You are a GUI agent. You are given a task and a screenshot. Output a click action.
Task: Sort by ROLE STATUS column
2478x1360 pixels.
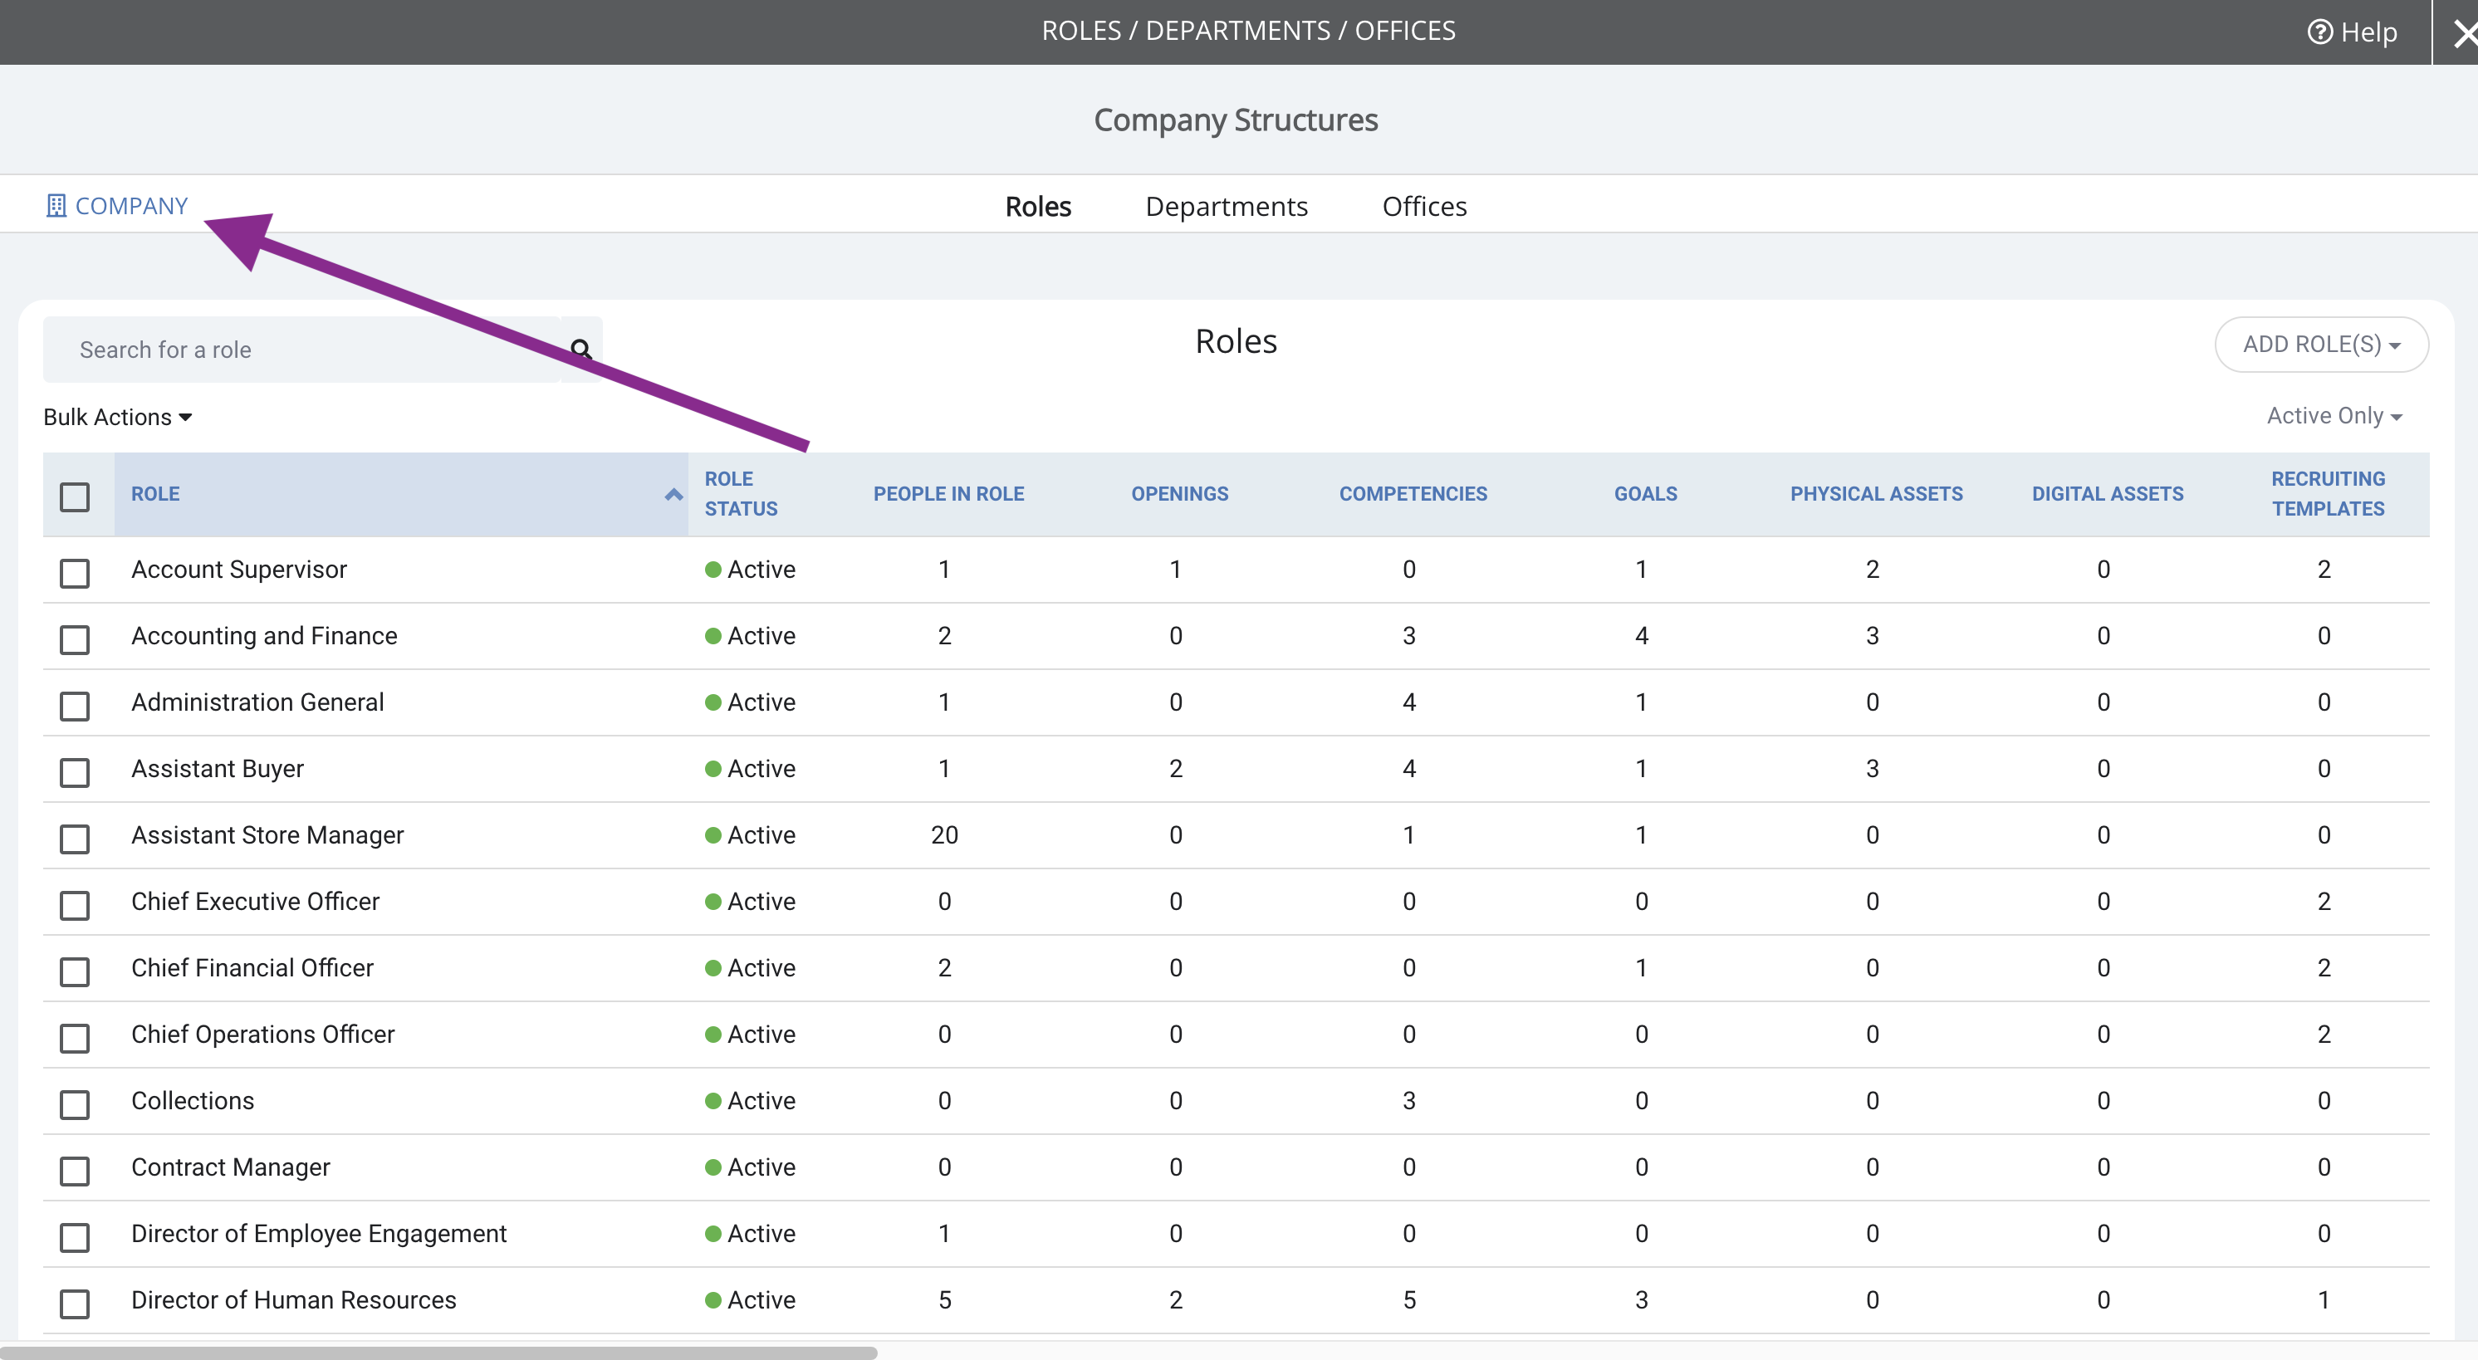point(741,493)
